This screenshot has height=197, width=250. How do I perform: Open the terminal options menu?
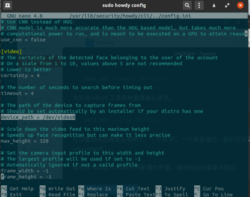199,5
